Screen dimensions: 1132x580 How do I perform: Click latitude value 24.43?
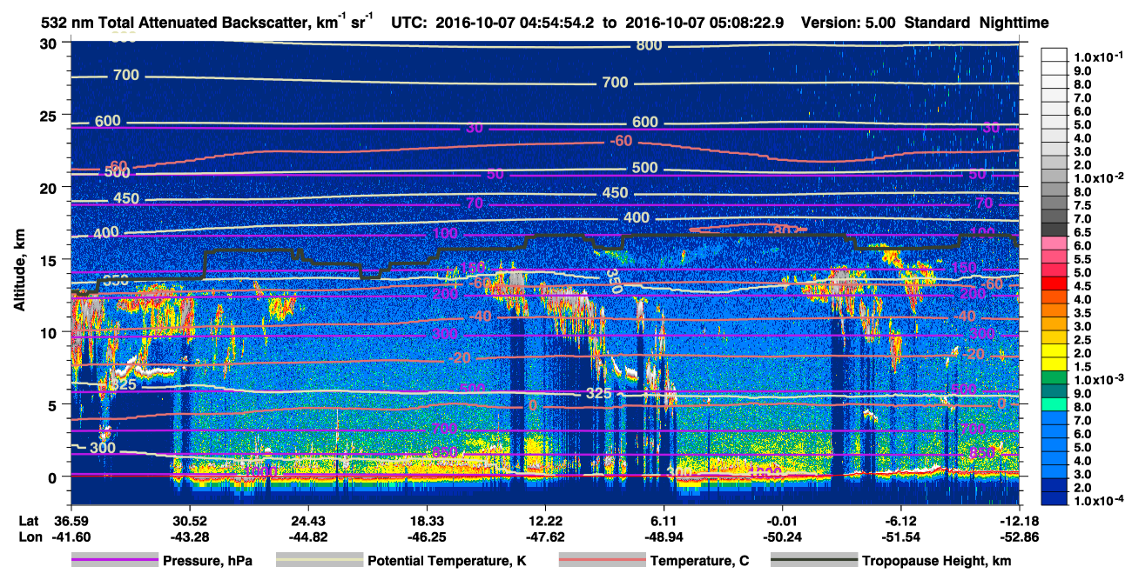[x=307, y=519]
